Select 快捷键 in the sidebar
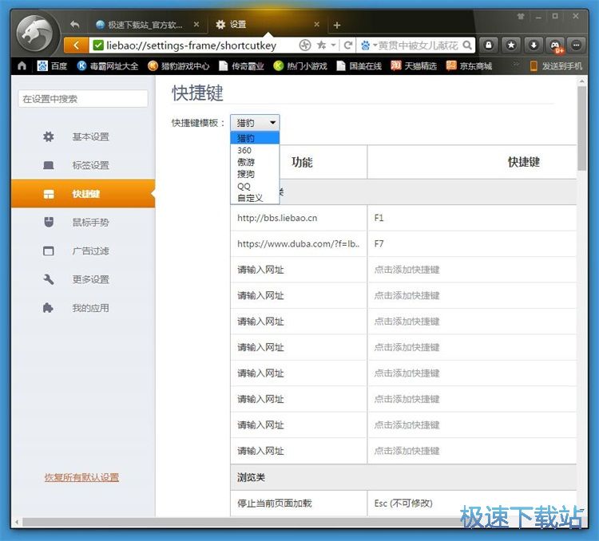Screen dimensions: 599x541 coord(83,194)
